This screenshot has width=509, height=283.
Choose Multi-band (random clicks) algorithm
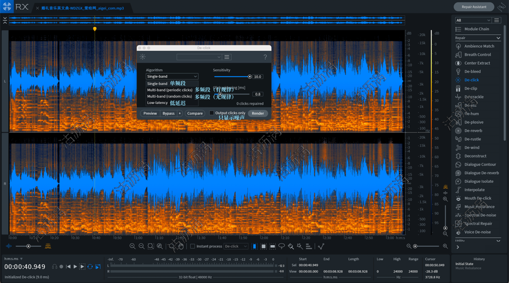pos(169,96)
